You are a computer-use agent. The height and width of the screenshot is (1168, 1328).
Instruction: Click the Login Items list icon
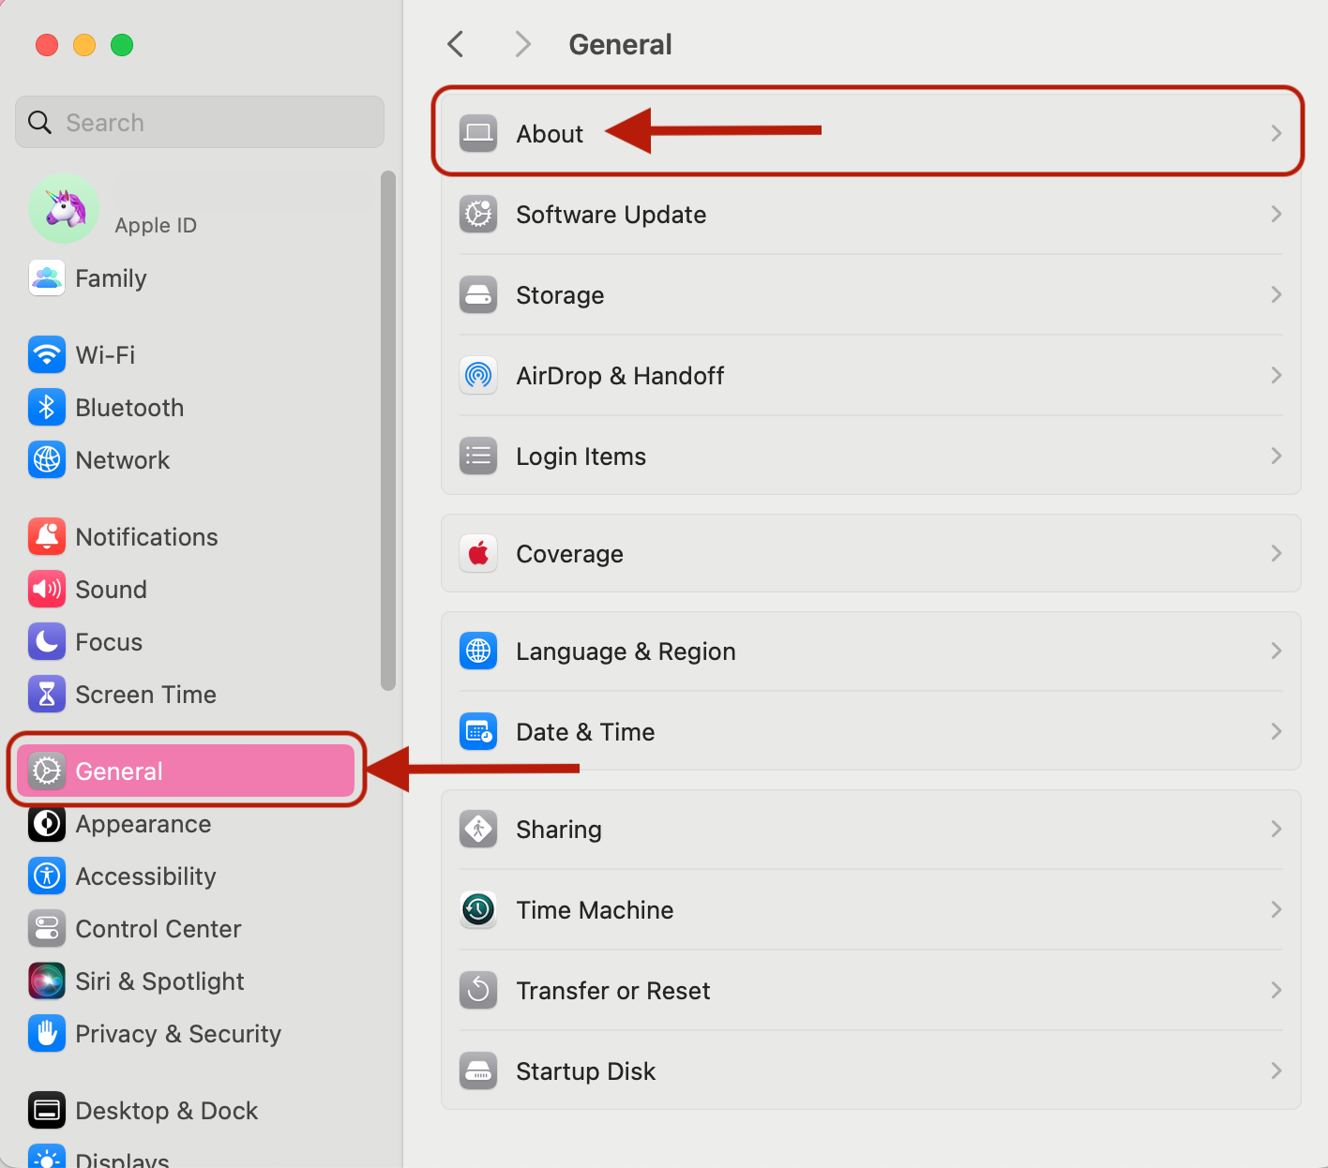478,456
